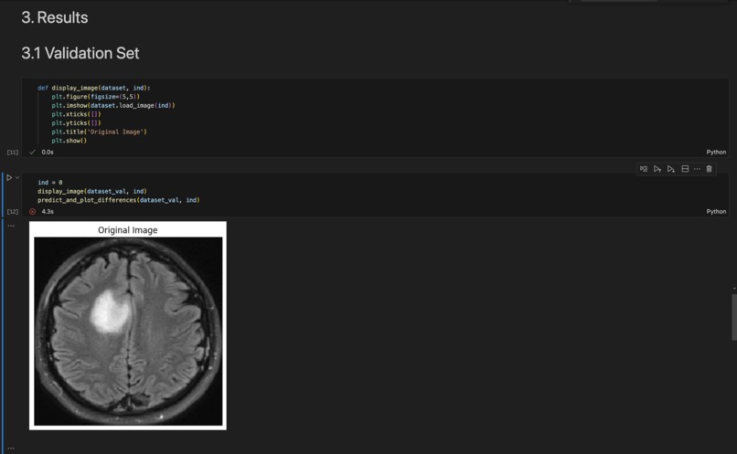
Task: Run the ind = 0 cell
Action: point(9,178)
